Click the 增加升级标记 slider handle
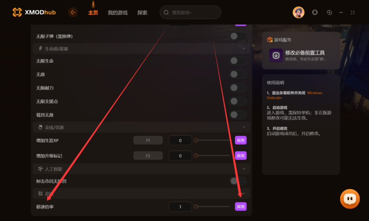The height and width of the screenshot is (221, 369). point(196,156)
